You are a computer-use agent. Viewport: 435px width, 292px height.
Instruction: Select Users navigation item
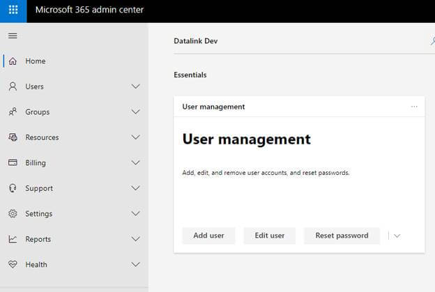[74, 86]
